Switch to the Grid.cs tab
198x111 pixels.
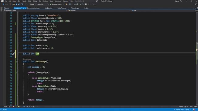click(86, 8)
